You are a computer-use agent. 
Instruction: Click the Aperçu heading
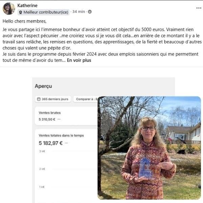pyautogui.click(x=43, y=86)
